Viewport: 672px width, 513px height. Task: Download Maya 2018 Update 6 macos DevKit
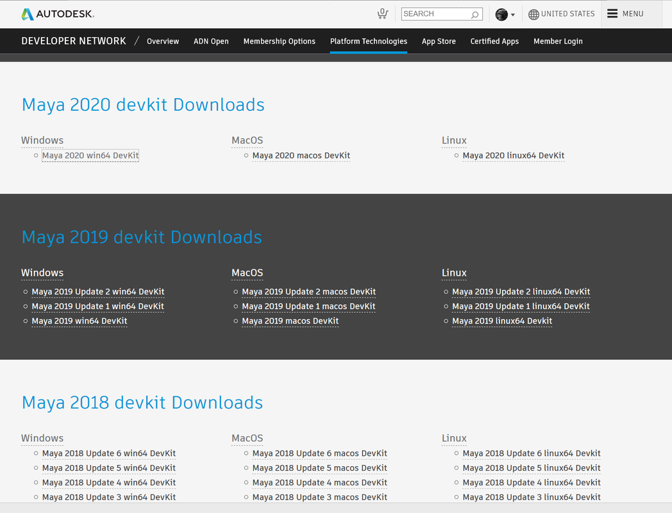pyautogui.click(x=320, y=453)
